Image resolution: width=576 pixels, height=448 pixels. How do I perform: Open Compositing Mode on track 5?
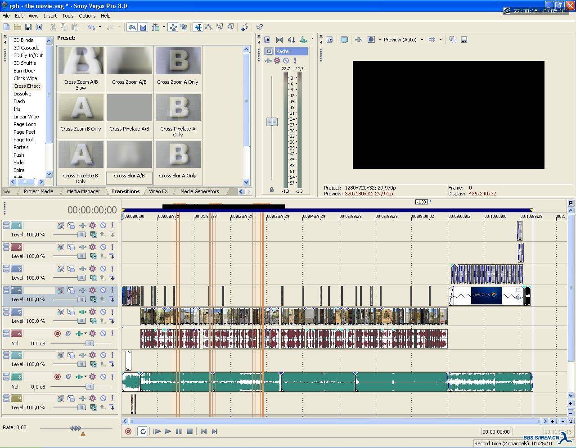click(x=94, y=321)
